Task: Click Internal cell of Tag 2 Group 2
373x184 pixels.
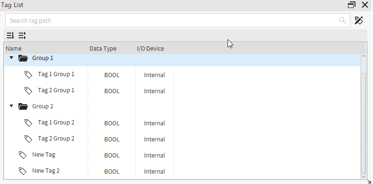Action: [x=155, y=140]
